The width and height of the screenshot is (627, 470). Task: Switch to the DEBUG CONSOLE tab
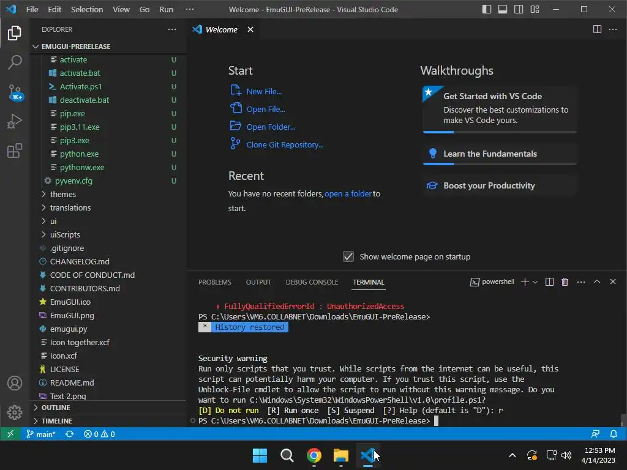312,282
